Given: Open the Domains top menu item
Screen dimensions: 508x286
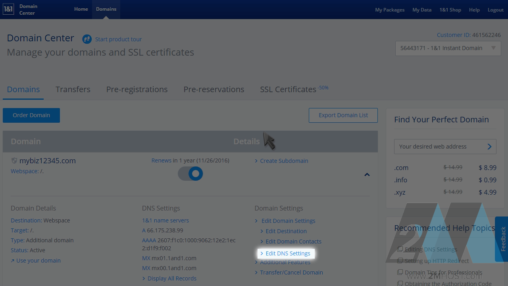Looking at the screenshot, I should pos(106,9).
